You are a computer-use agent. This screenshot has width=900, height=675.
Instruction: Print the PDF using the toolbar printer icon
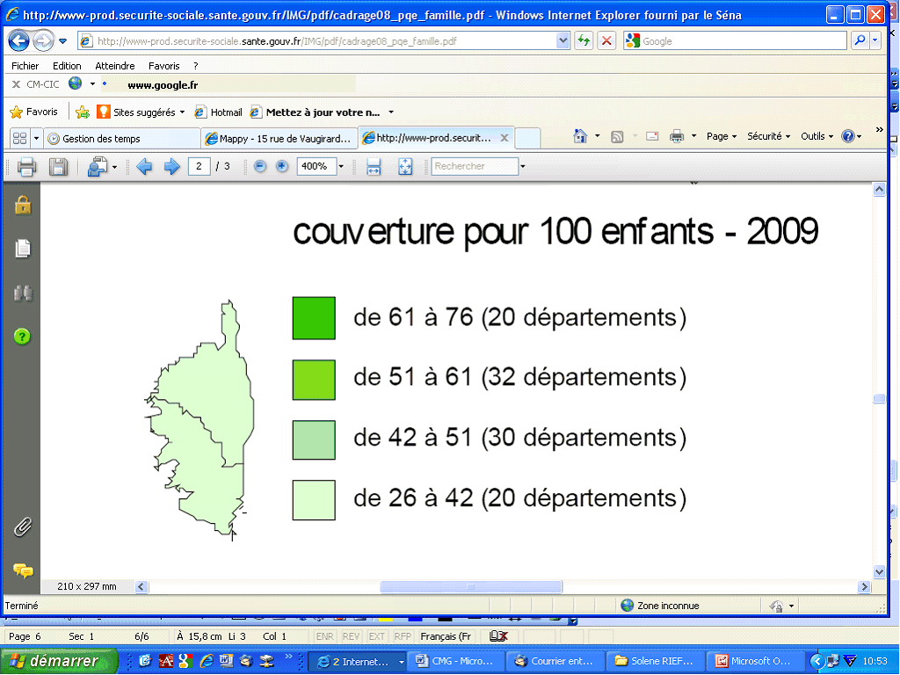click(26, 166)
